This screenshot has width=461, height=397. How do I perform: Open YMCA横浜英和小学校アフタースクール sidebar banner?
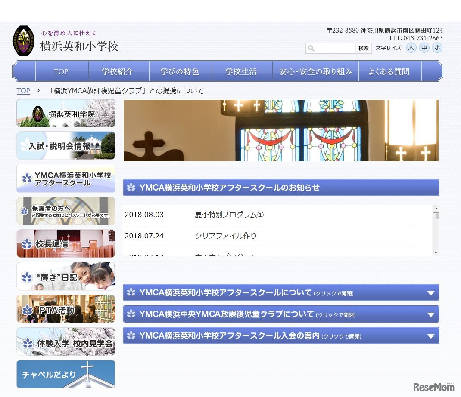[x=66, y=178]
